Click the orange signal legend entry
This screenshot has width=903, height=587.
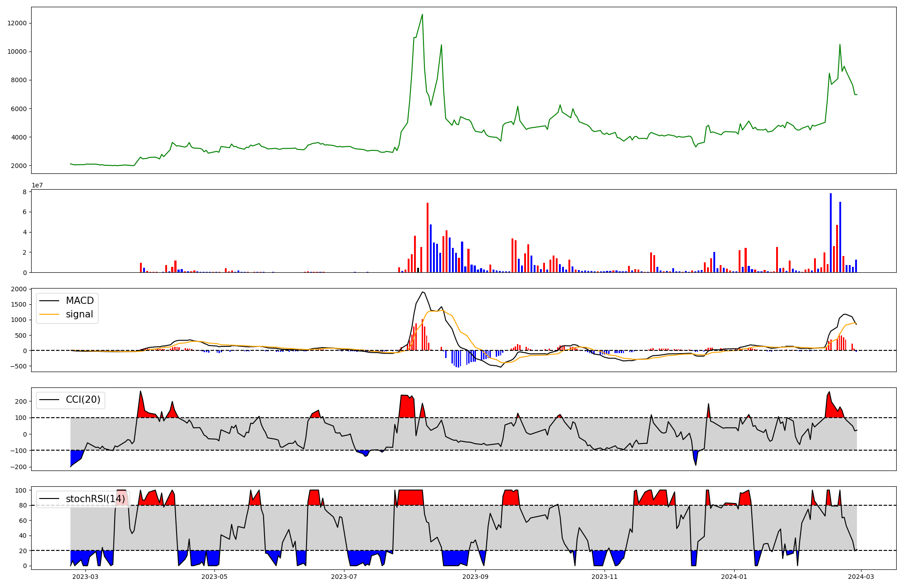79,314
